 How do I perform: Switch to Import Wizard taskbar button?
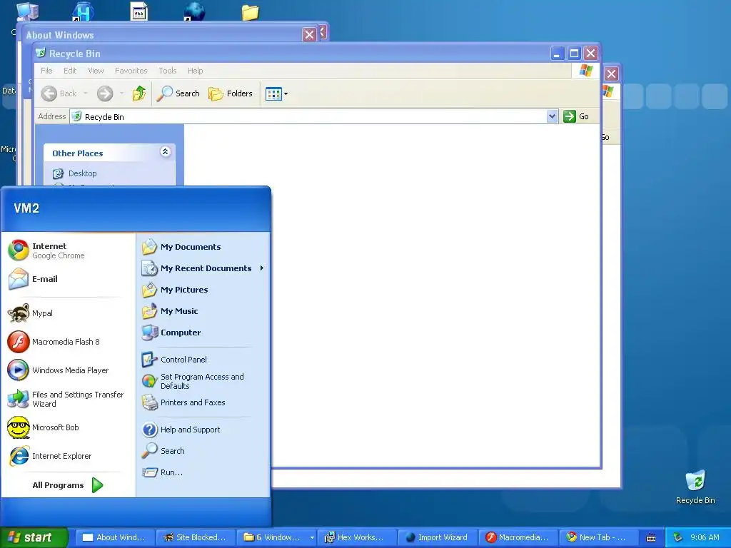[x=437, y=537]
